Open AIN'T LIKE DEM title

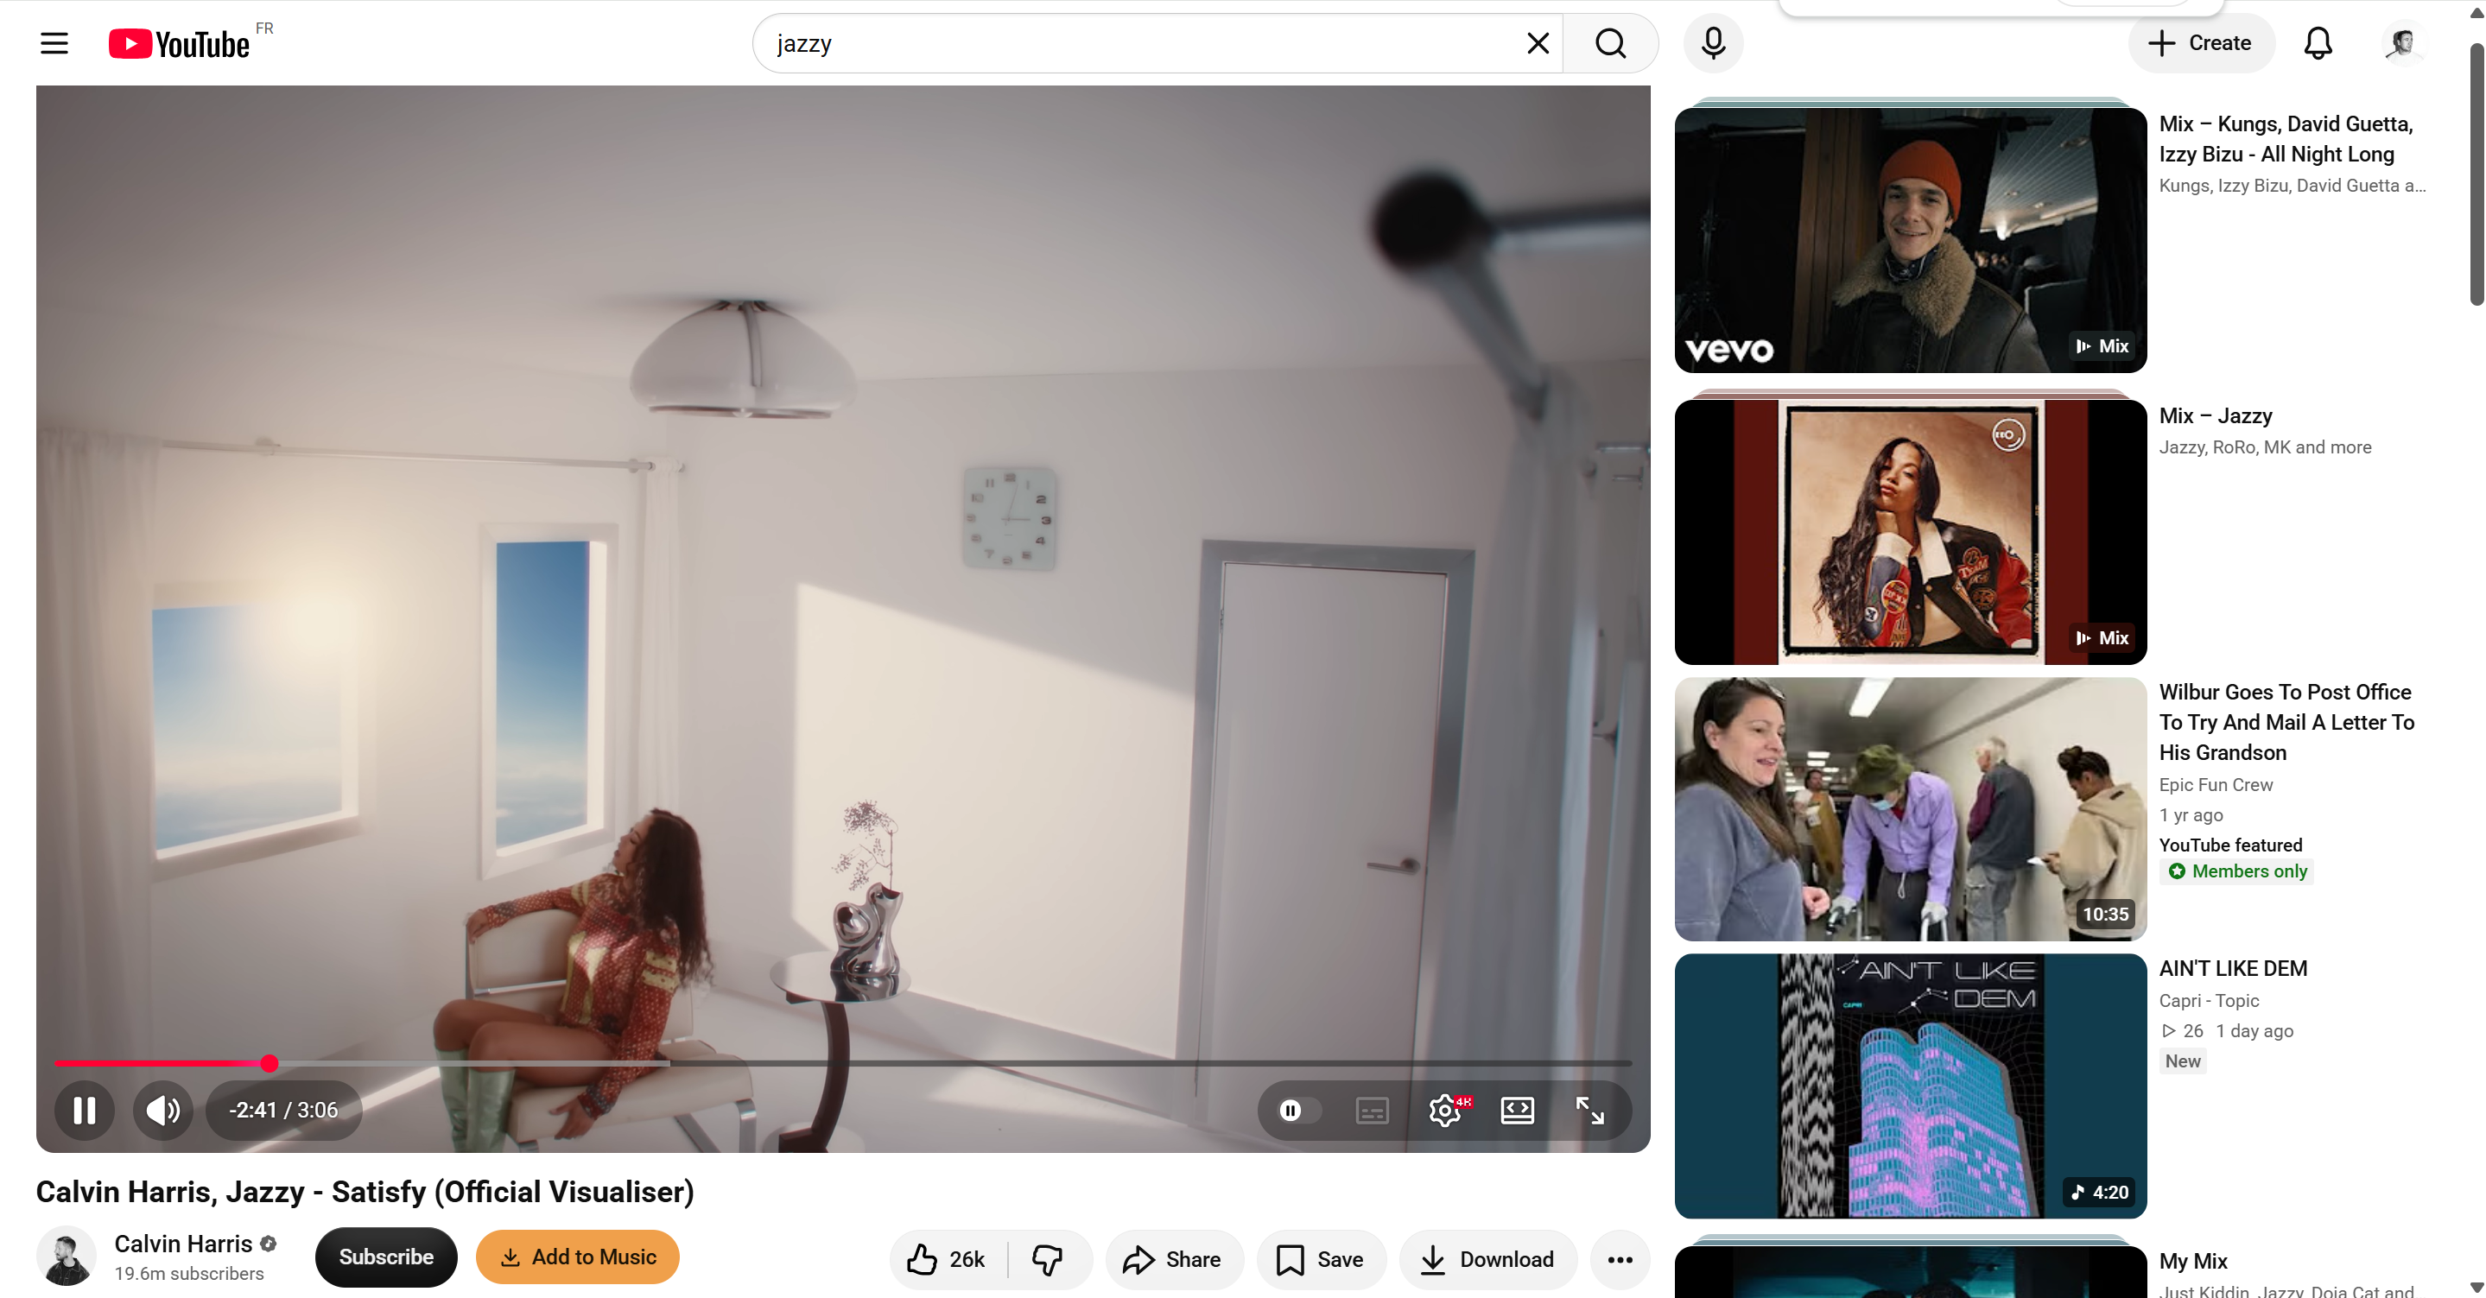coord(2233,968)
